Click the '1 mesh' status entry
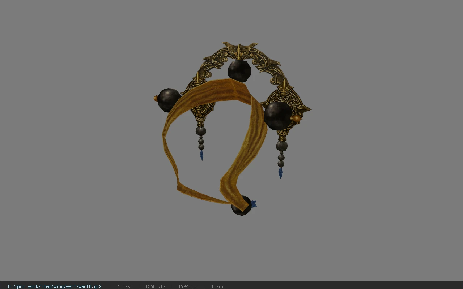Viewport: 463px width, 289px height. tap(125, 286)
